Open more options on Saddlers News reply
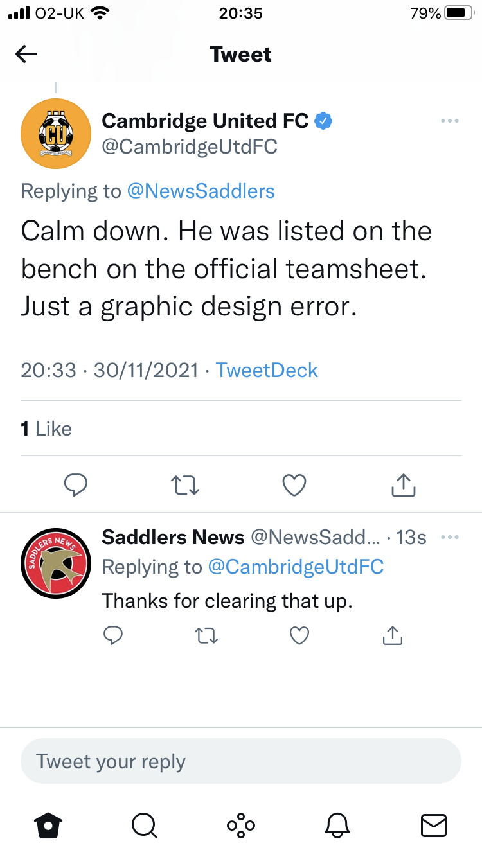The image size is (482, 857). coord(450,537)
